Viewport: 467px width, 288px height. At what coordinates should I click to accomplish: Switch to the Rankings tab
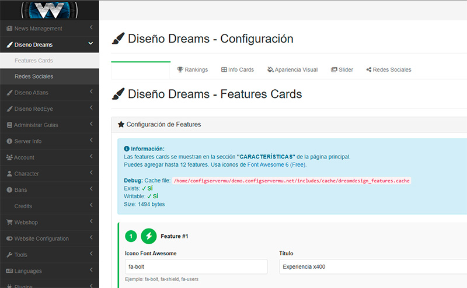tap(192, 70)
